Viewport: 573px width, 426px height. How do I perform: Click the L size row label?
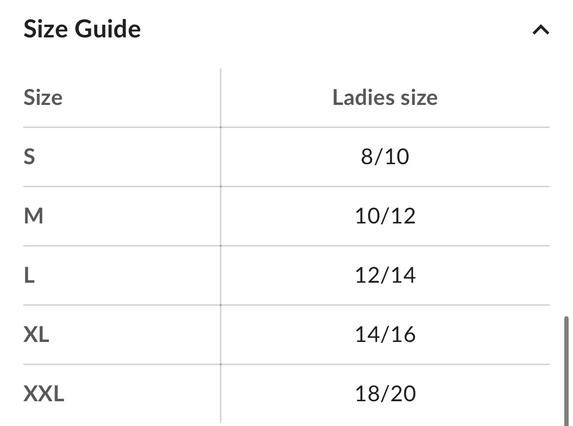[x=29, y=275]
